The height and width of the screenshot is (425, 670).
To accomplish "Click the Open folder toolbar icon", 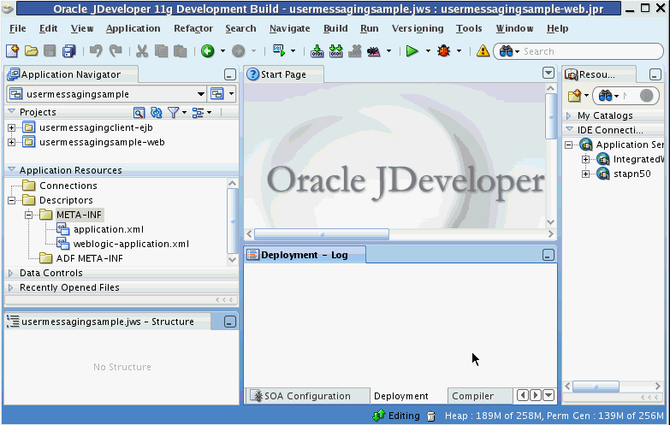I will [x=31, y=51].
